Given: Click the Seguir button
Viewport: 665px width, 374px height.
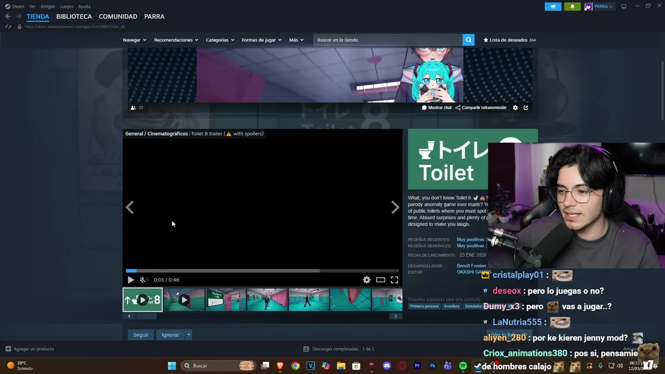Looking at the screenshot, I should click(x=141, y=335).
